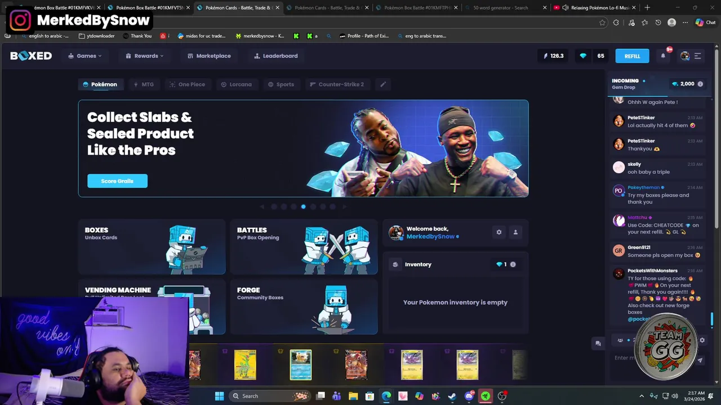Expand the Rewards dropdown menu

tap(145, 56)
